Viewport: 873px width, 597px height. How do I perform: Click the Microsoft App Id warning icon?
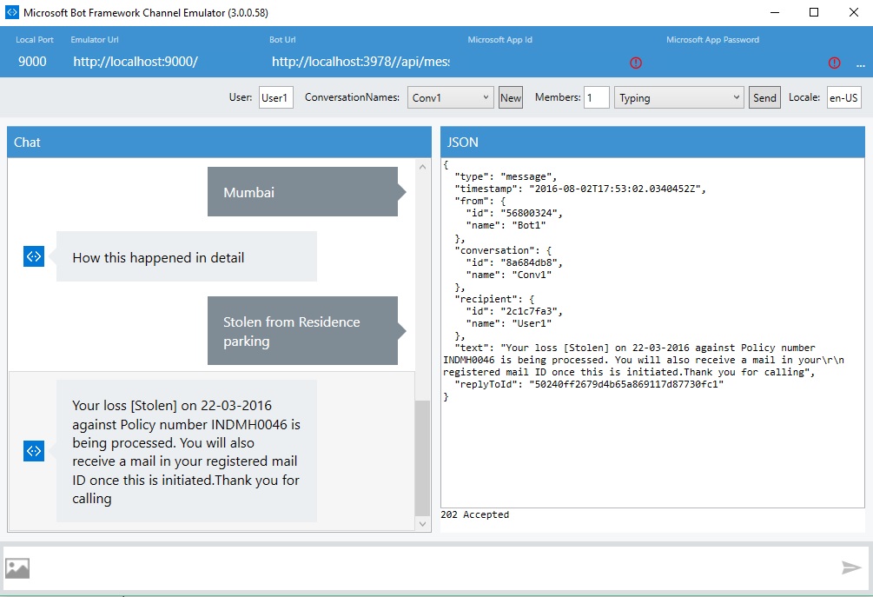pyautogui.click(x=636, y=63)
